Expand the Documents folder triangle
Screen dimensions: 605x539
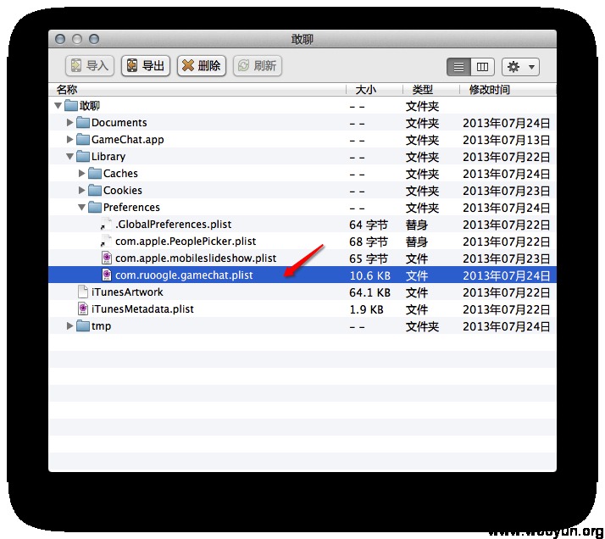[x=69, y=122]
